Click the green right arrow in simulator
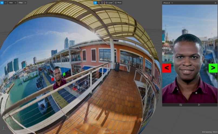 [213, 68]
